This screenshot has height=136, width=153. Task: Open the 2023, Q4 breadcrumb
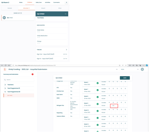(x=25, y=69)
